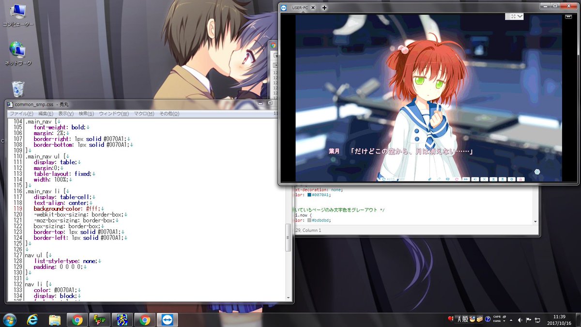Click the background editor's scrollbar down arrow
The image size is (581, 327).
(535, 221)
